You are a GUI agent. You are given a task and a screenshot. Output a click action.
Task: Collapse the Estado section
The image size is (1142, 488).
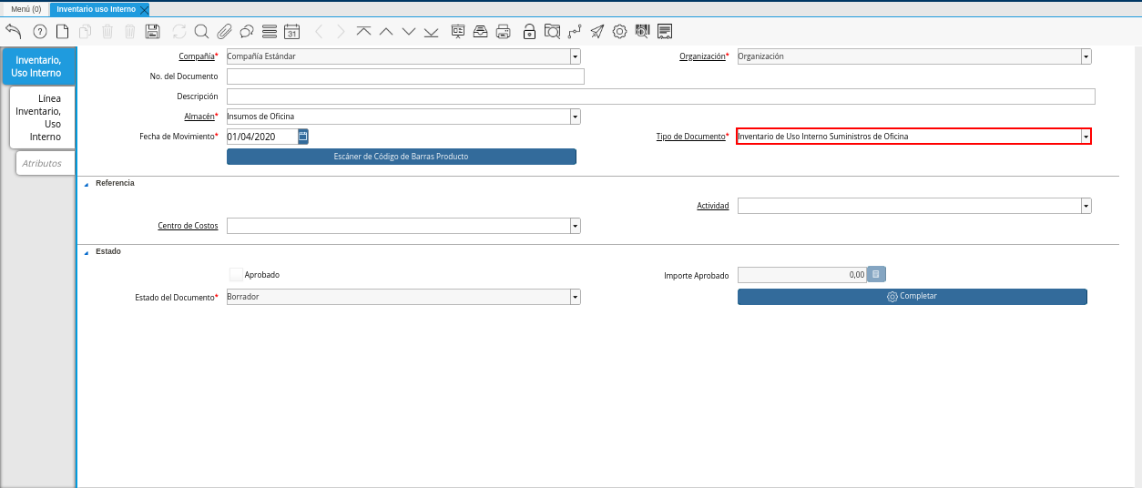[87, 252]
